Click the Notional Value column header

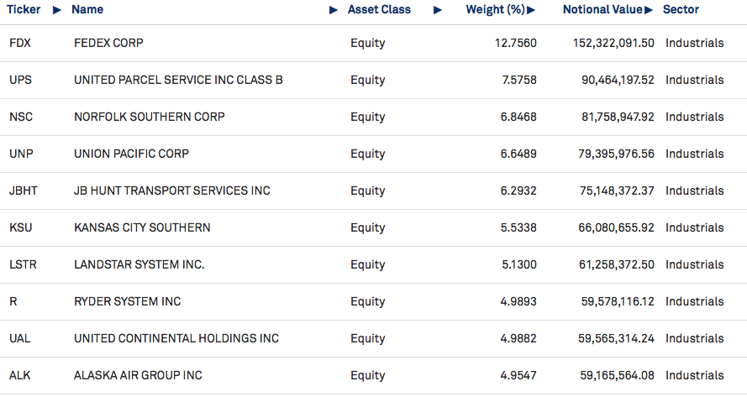pos(602,9)
